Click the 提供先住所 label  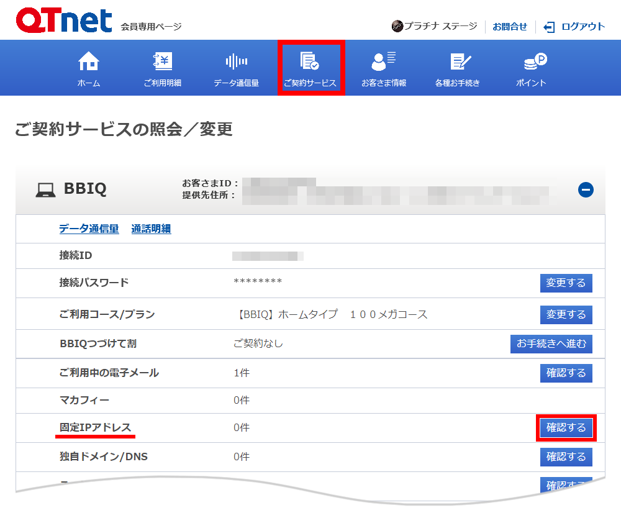click(208, 195)
